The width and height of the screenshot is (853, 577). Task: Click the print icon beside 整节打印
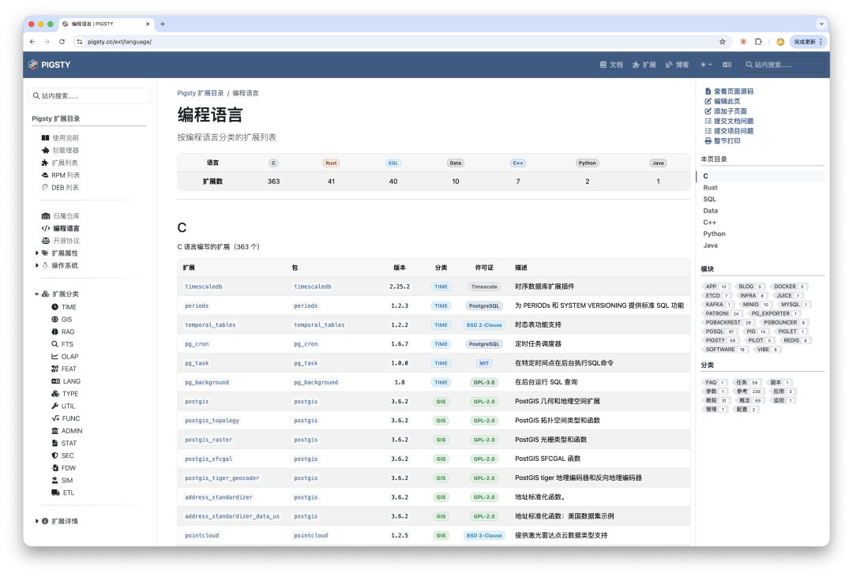pyautogui.click(x=708, y=141)
